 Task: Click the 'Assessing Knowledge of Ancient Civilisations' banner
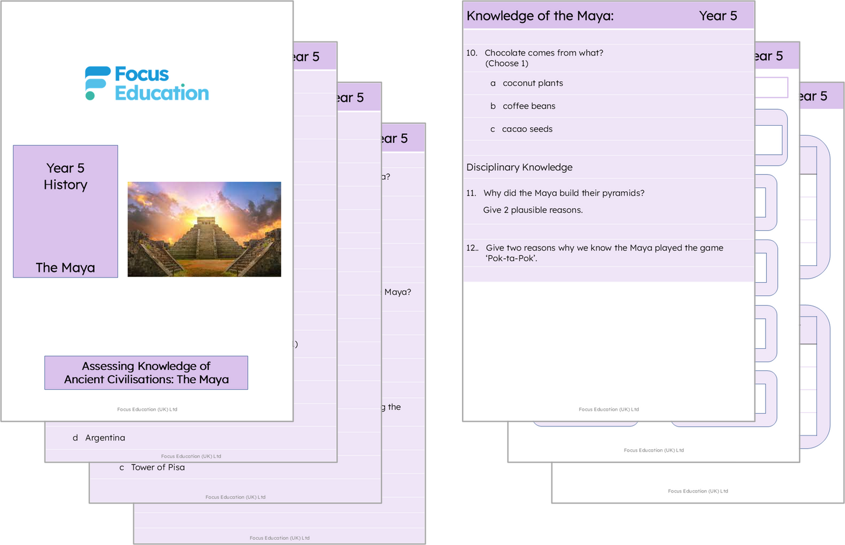click(146, 373)
